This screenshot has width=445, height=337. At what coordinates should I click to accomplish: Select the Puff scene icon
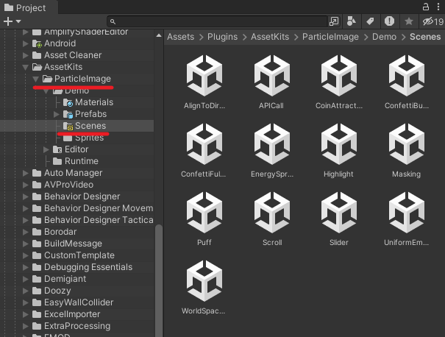pos(204,213)
